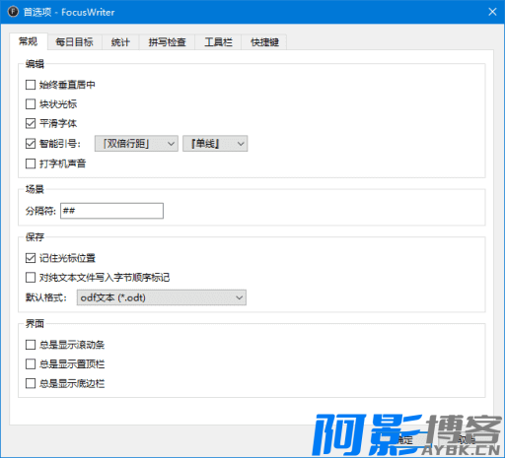The image size is (505, 458).
Task: Enable 打字机声音 checkbox
Action: point(31,164)
